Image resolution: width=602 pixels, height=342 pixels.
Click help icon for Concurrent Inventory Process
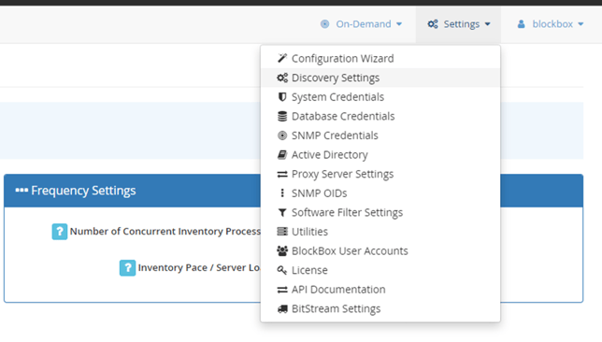60,232
